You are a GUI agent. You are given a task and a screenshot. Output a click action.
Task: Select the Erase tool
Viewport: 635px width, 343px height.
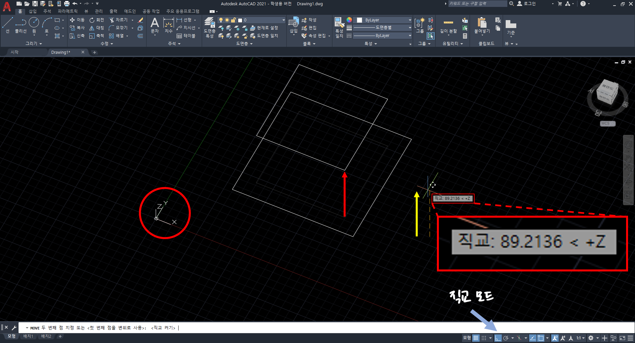tap(140, 20)
